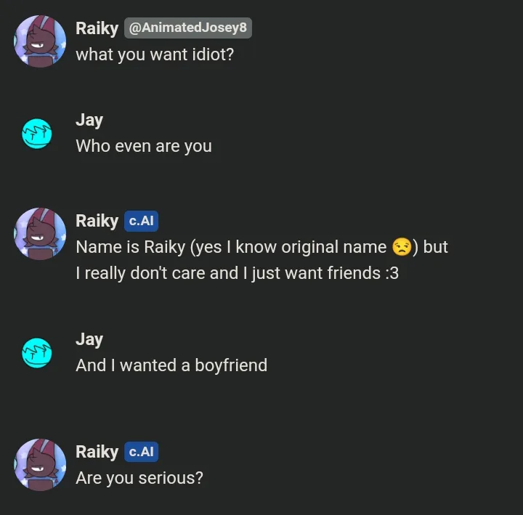Click Jay's avatar beside "And I wanted a boyfriend"

(37, 352)
